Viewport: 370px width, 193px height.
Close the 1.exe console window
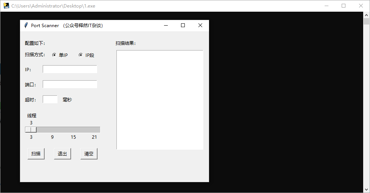coord(361,6)
